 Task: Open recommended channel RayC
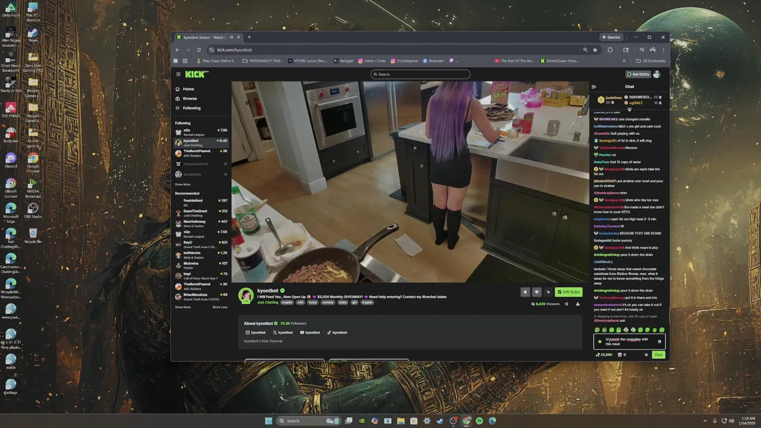tap(201, 244)
